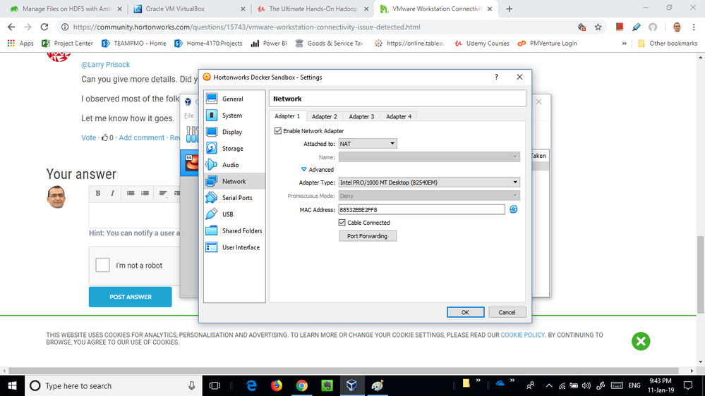The width and height of the screenshot is (705, 396).
Task: Bookmark this page with the star icon
Action: pyautogui.click(x=598, y=27)
